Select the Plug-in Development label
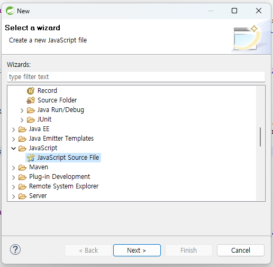 coord(59,177)
